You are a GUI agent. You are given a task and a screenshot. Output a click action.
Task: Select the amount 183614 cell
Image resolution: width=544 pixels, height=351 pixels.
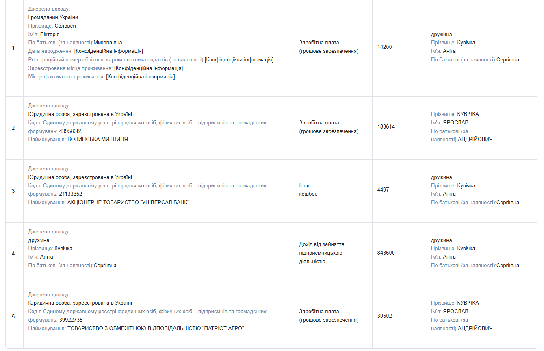[x=386, y=127]
